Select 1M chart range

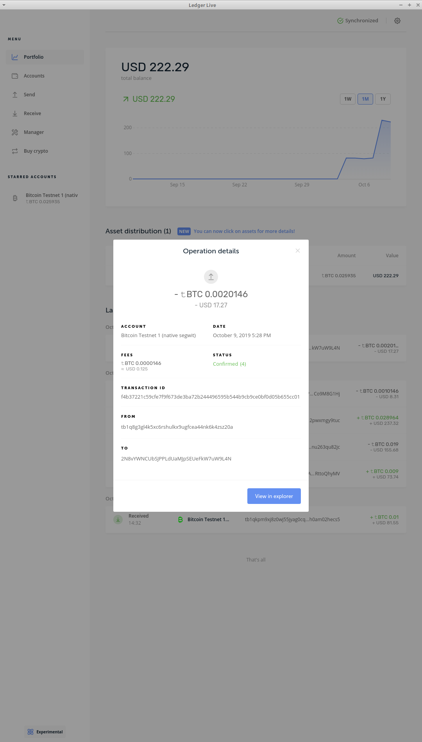pyautogui.click(x=365, y=99)
